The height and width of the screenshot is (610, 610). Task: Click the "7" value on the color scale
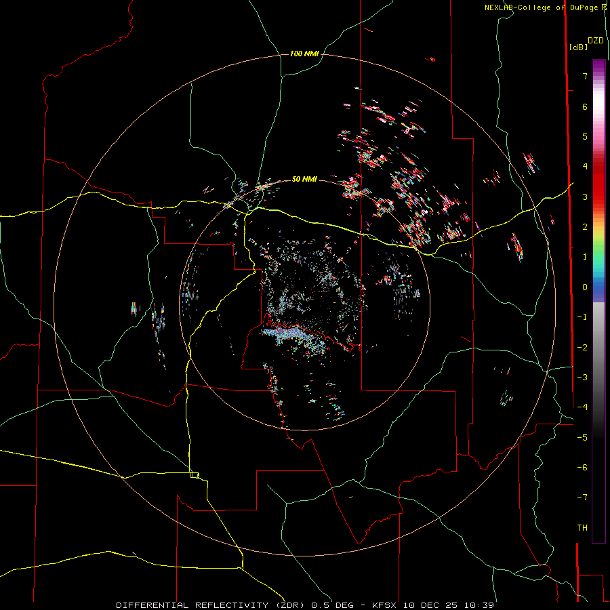coord(585,76)
